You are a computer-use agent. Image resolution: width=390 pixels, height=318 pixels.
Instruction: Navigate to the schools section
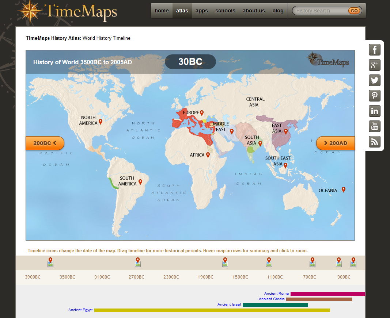pos(225,11)
